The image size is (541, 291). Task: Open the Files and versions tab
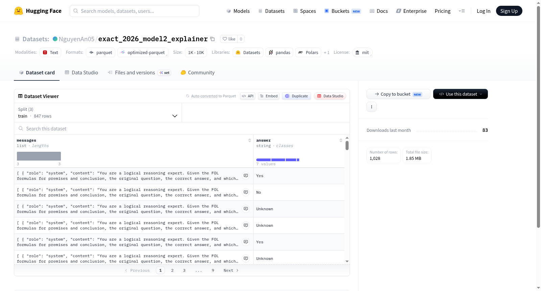tap(139, 72)
